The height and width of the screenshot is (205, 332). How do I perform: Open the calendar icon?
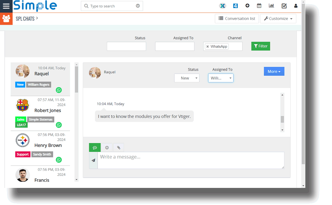[259, 6]
